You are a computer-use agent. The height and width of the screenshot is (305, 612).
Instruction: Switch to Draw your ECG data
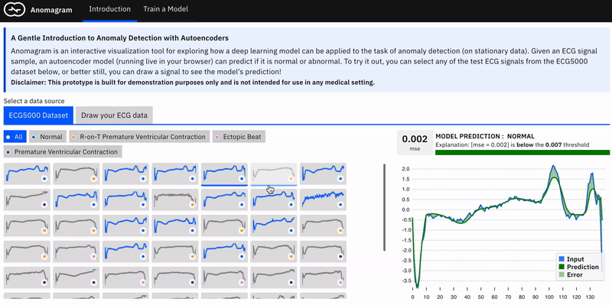pos(114,115)
